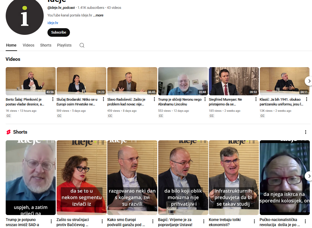Switch to the Playlists tab

(x=64, y=45)
